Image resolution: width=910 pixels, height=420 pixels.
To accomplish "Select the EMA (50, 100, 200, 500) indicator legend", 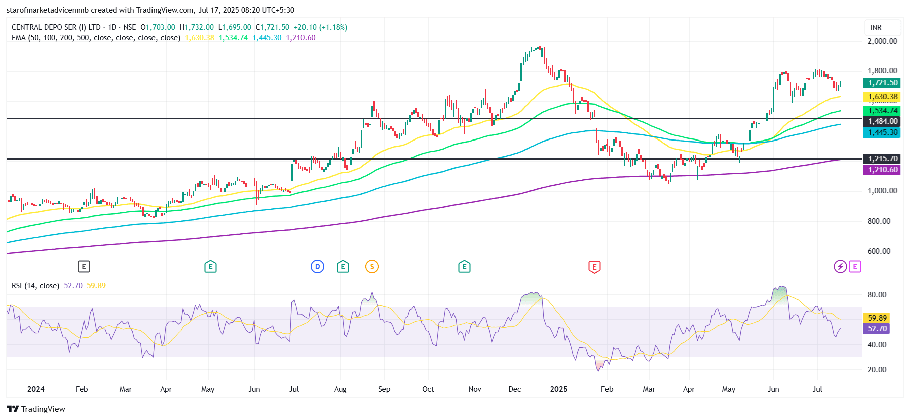I will [96, 38].
